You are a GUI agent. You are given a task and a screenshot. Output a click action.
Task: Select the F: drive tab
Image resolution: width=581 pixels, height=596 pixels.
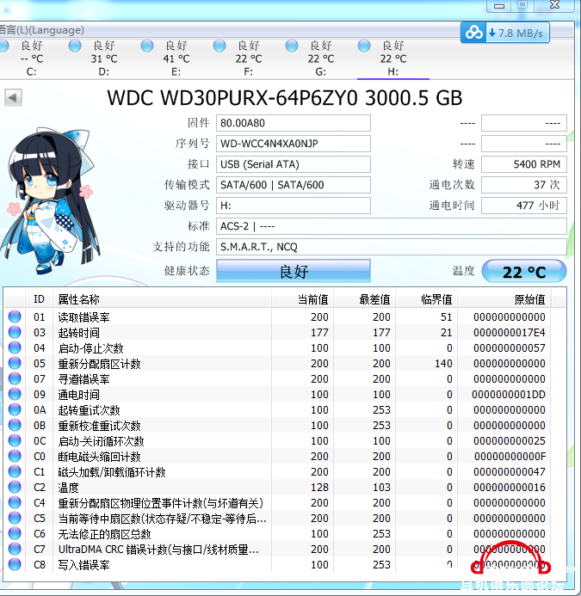coord(249,58)
